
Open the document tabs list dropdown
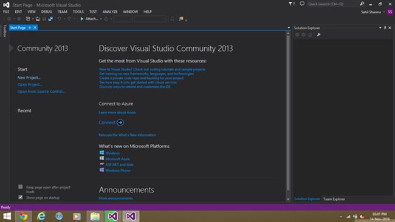289,28
